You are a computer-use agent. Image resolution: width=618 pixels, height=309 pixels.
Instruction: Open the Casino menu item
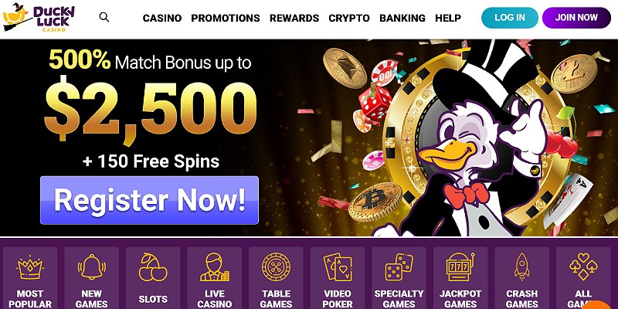click(x=162, y=18)
